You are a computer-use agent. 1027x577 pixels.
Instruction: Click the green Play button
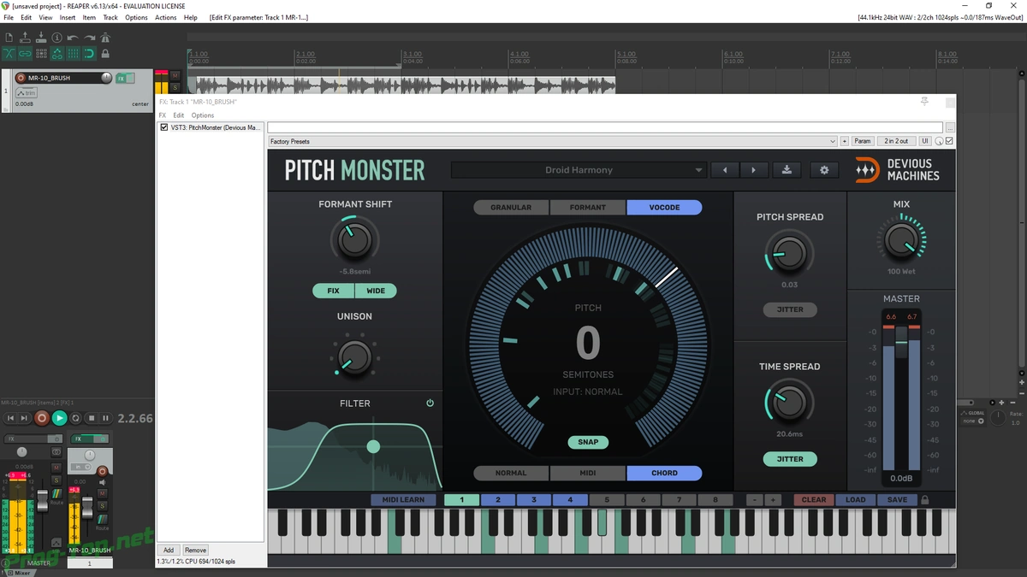[59, 418]
